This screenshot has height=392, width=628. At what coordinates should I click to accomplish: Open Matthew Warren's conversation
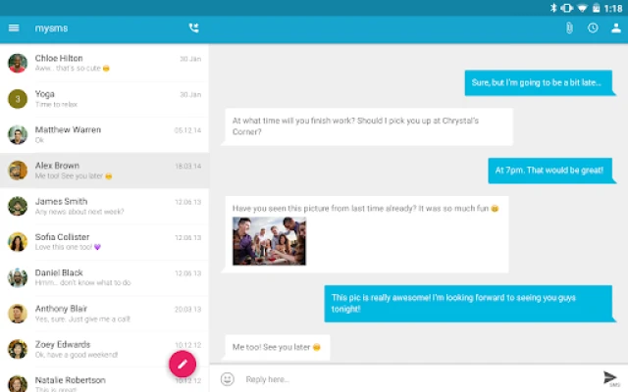tap(104, 135)
